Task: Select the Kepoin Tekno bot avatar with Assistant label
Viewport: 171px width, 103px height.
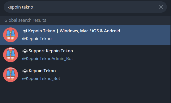Action: pyautogui.click(x=11, y=75)
